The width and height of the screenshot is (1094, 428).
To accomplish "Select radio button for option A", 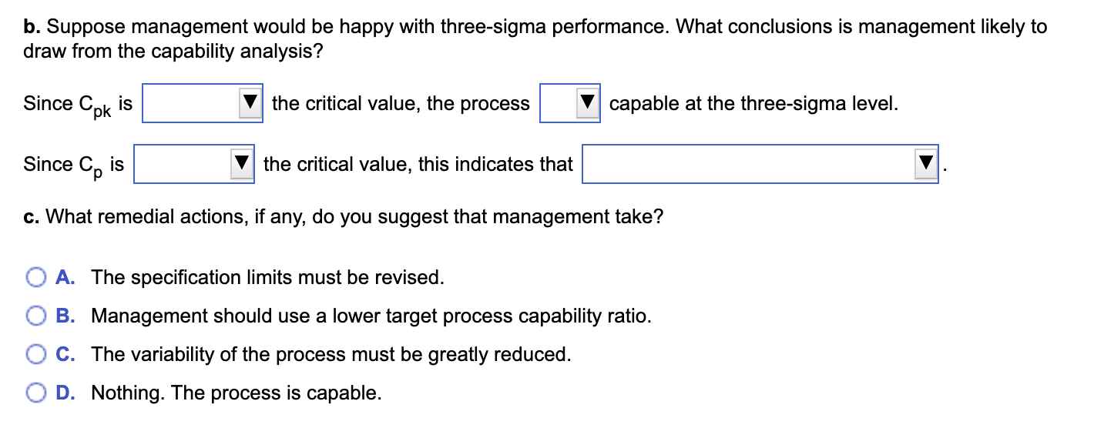I will (x=36, y=277).
